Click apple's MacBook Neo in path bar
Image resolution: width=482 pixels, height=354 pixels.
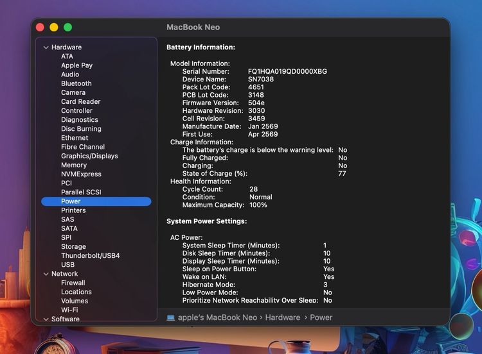[x=217, y=317]
